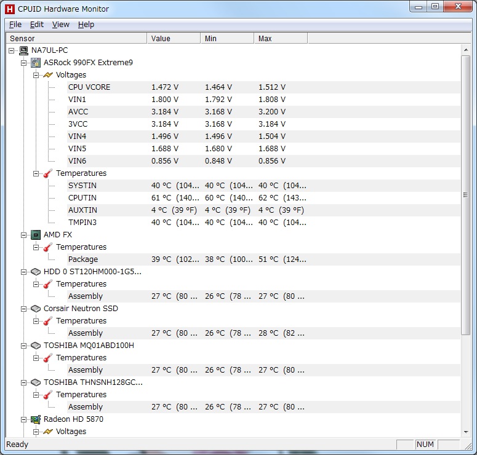Select the VIN4 voltage row

click(x=263, y=136)
